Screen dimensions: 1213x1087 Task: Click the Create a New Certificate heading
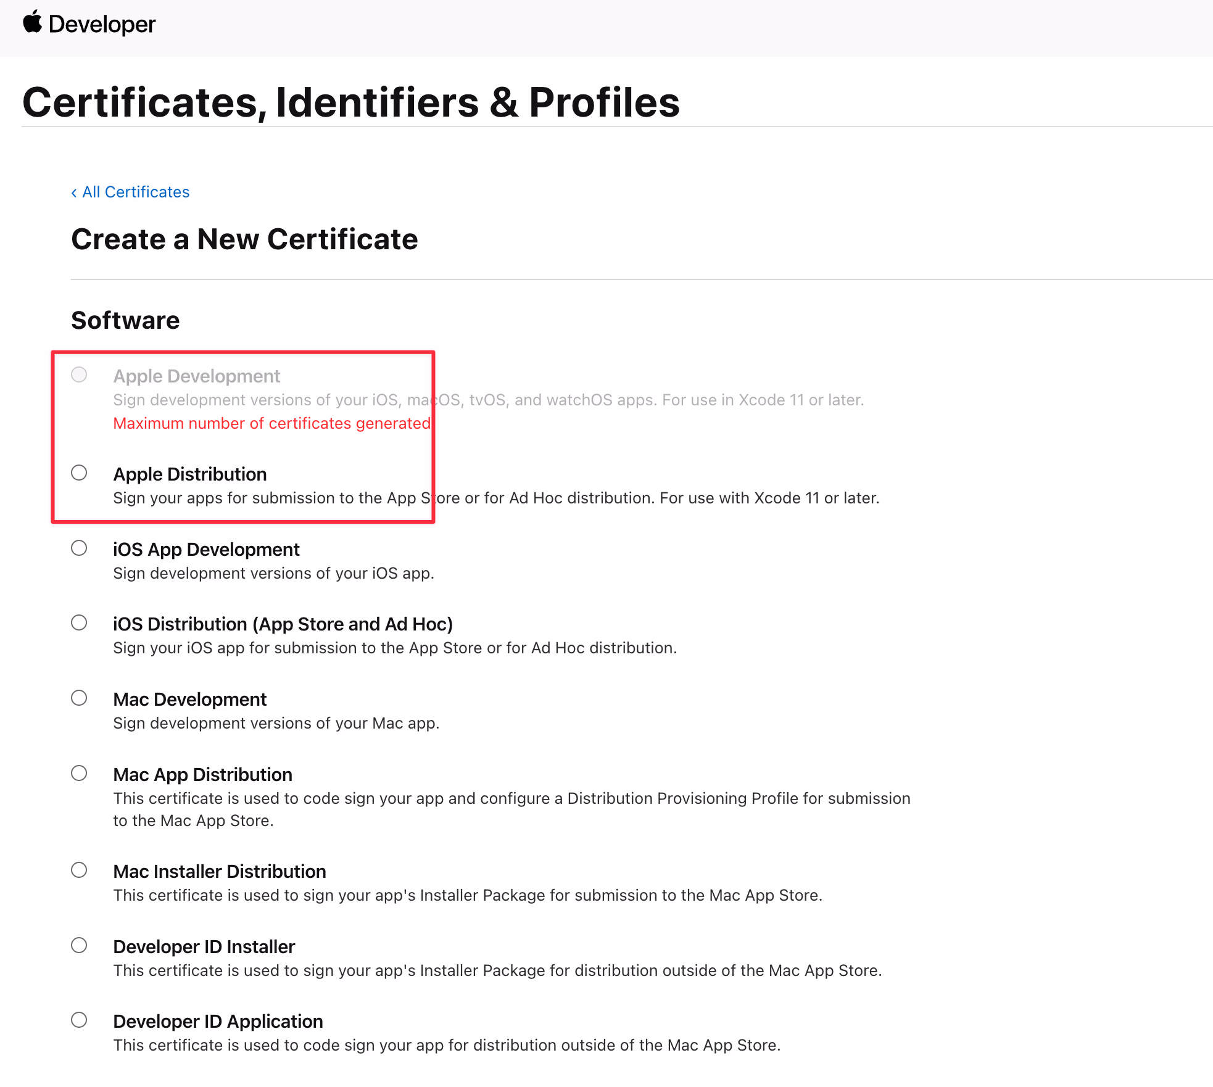[244, 239]
